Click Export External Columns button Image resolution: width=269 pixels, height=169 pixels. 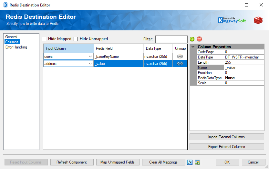click(227, 146)
